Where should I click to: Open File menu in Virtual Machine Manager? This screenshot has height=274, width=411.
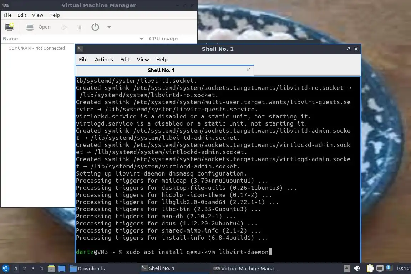(x=7, y=15)
